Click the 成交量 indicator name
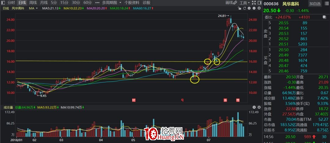The image size is (330, 143). (x=8, y=107)
